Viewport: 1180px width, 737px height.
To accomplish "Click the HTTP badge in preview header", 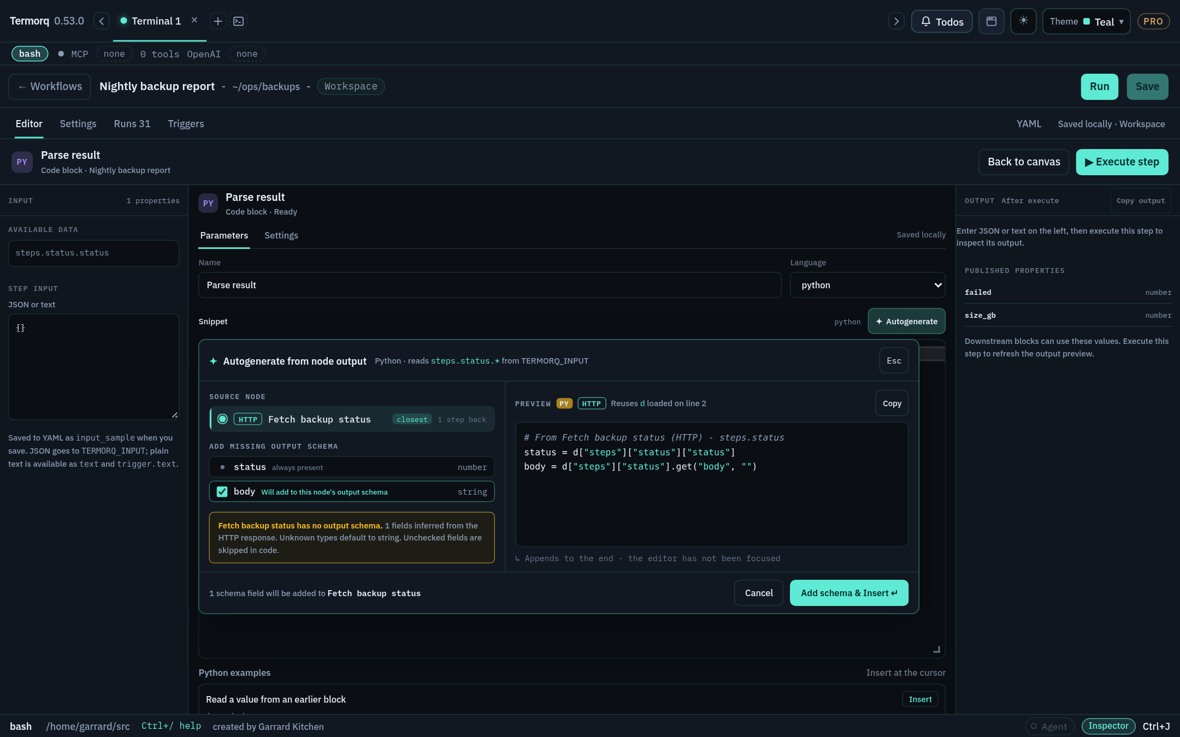I will (x=592, y=403).
